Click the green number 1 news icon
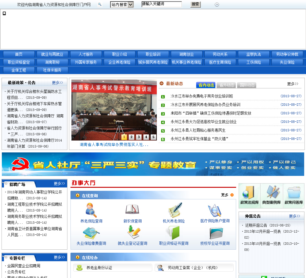 pyautogui.click(x=163, y=97)
